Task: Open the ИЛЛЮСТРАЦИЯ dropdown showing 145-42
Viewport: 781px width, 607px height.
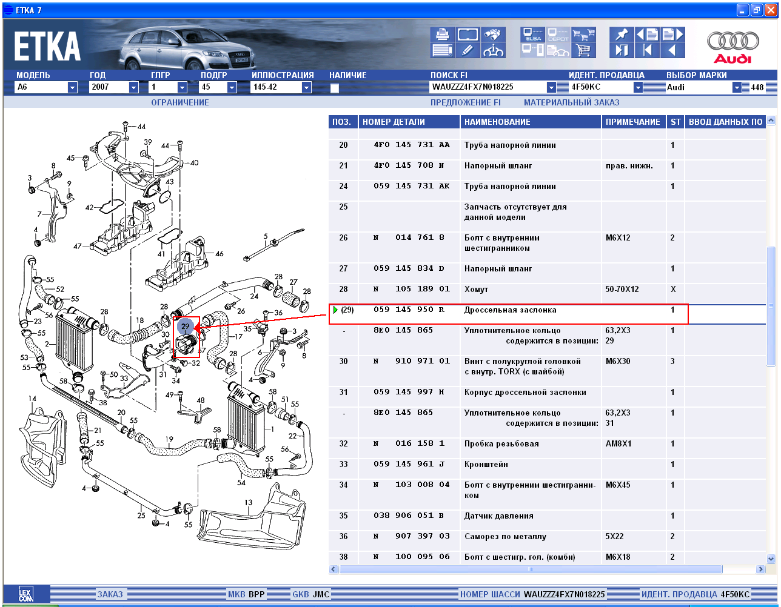Action: [x=306, y=87]
